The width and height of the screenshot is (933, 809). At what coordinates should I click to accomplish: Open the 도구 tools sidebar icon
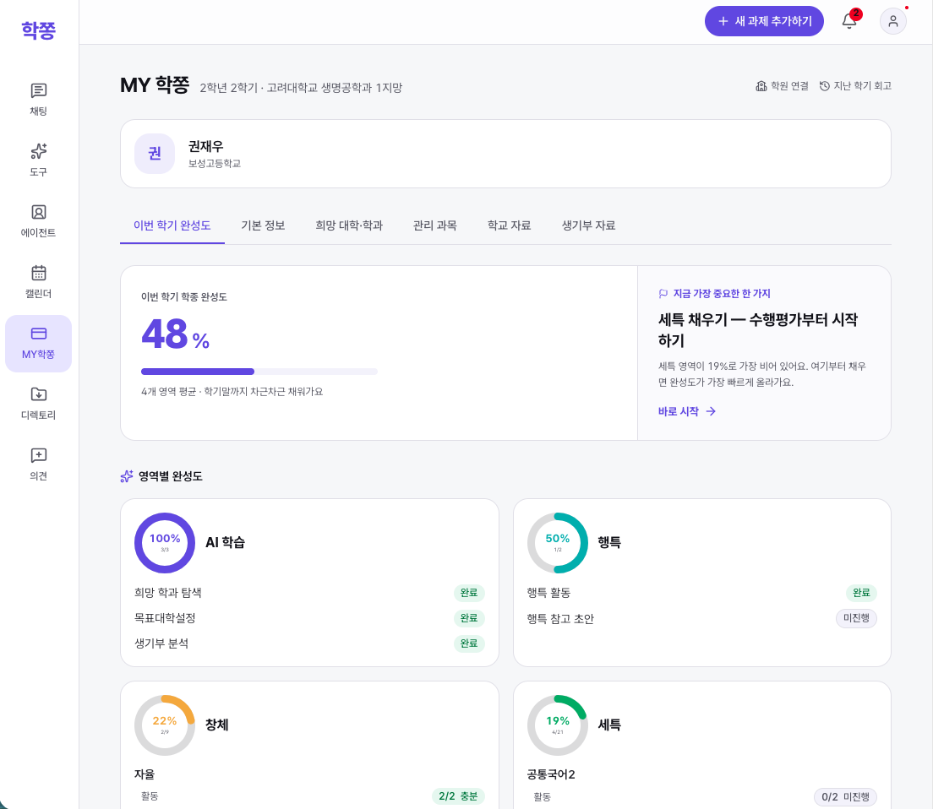pos(39,160)
